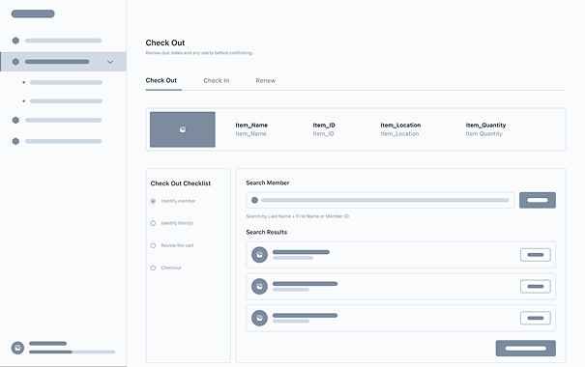Click the last sidebar hexagon icon
Image resolution: width=585 pixels, height=367 pixels.
15,141
